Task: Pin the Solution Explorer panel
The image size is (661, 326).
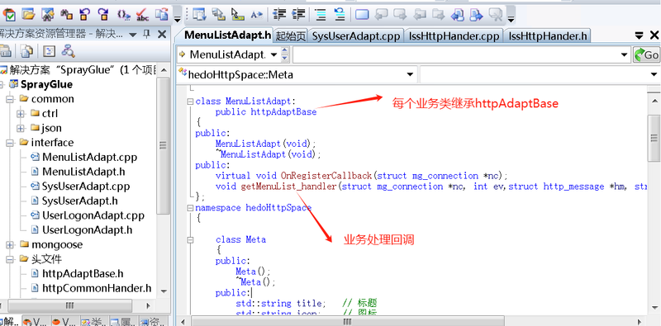Action: point(146,35)
